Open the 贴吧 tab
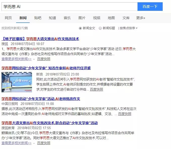Image resolution: width=171 pixels, height=149 pixels. (38, 18)
